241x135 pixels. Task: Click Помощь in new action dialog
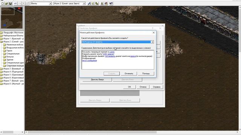pyautogui.click(x=146, y=73)
